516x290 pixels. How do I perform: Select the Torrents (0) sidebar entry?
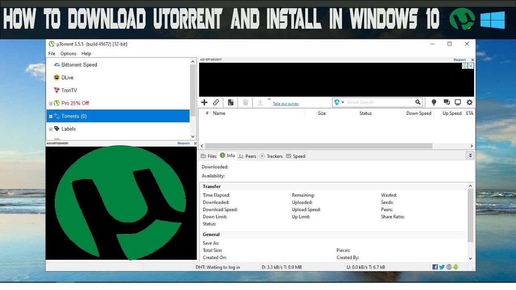(118, 116)
